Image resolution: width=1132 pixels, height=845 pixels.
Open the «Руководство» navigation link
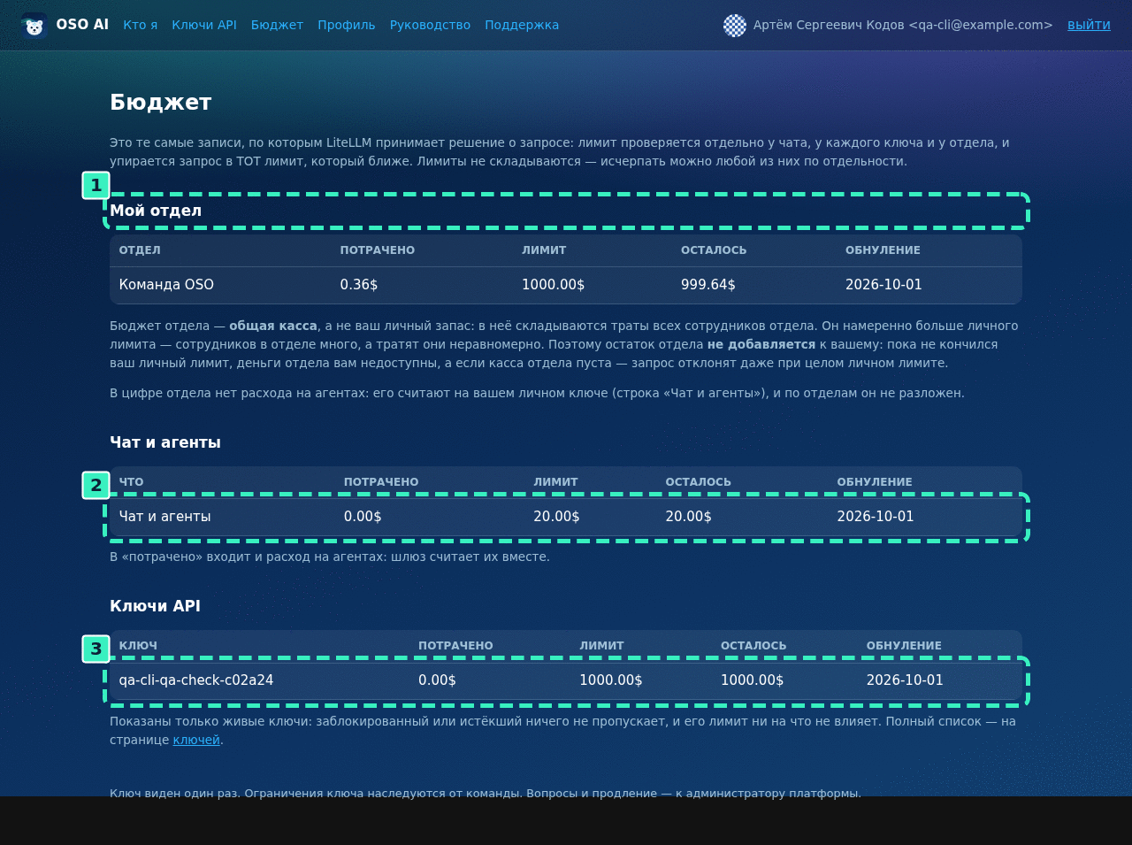pyautogui.click(x=430, y=25)
